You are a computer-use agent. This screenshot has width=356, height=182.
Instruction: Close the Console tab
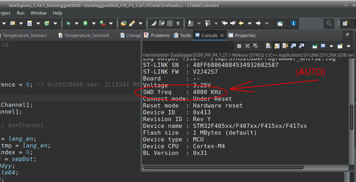point(222,35)
